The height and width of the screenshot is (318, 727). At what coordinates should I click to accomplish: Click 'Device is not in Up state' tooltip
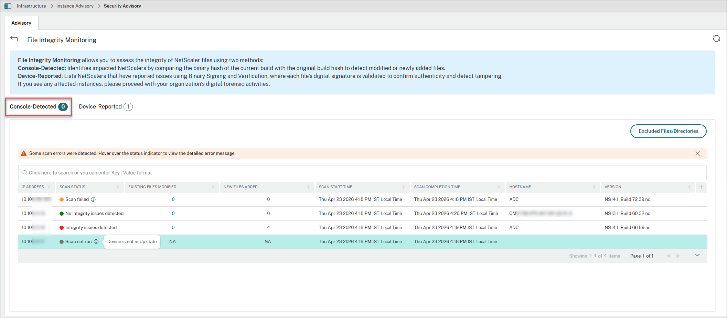132,241
